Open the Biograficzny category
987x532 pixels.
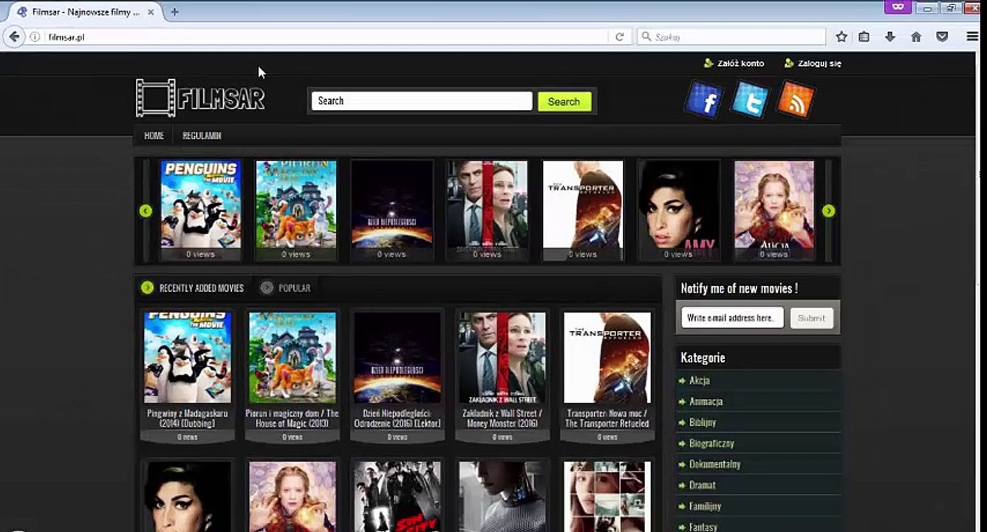click(x=711, y=443)
